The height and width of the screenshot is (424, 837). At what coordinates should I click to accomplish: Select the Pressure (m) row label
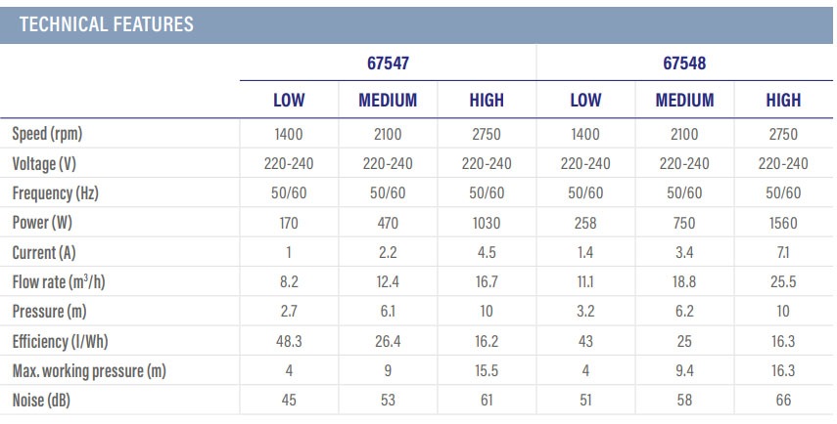49,311
